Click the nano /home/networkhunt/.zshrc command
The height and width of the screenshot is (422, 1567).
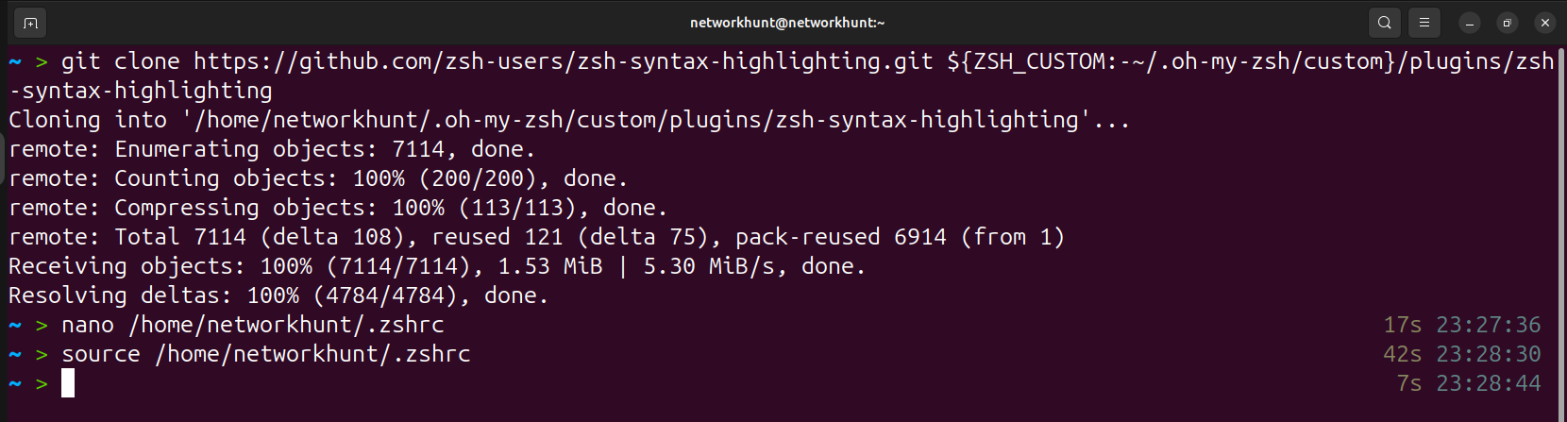[252, 325]
